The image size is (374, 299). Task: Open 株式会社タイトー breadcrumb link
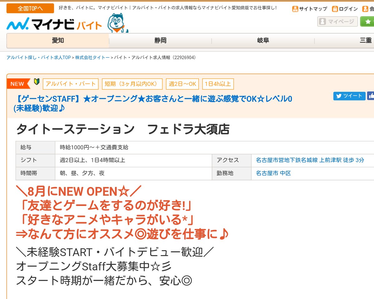pyautogui.click(x=93, y=58)
